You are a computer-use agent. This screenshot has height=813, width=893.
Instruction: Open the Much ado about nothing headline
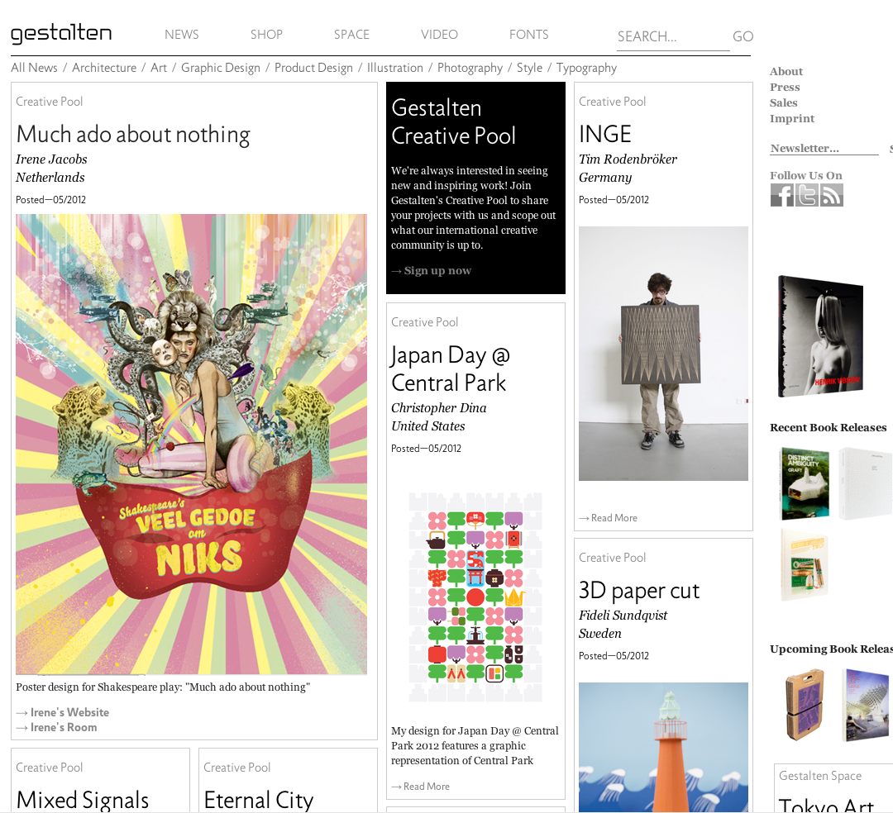coord(133,135)
